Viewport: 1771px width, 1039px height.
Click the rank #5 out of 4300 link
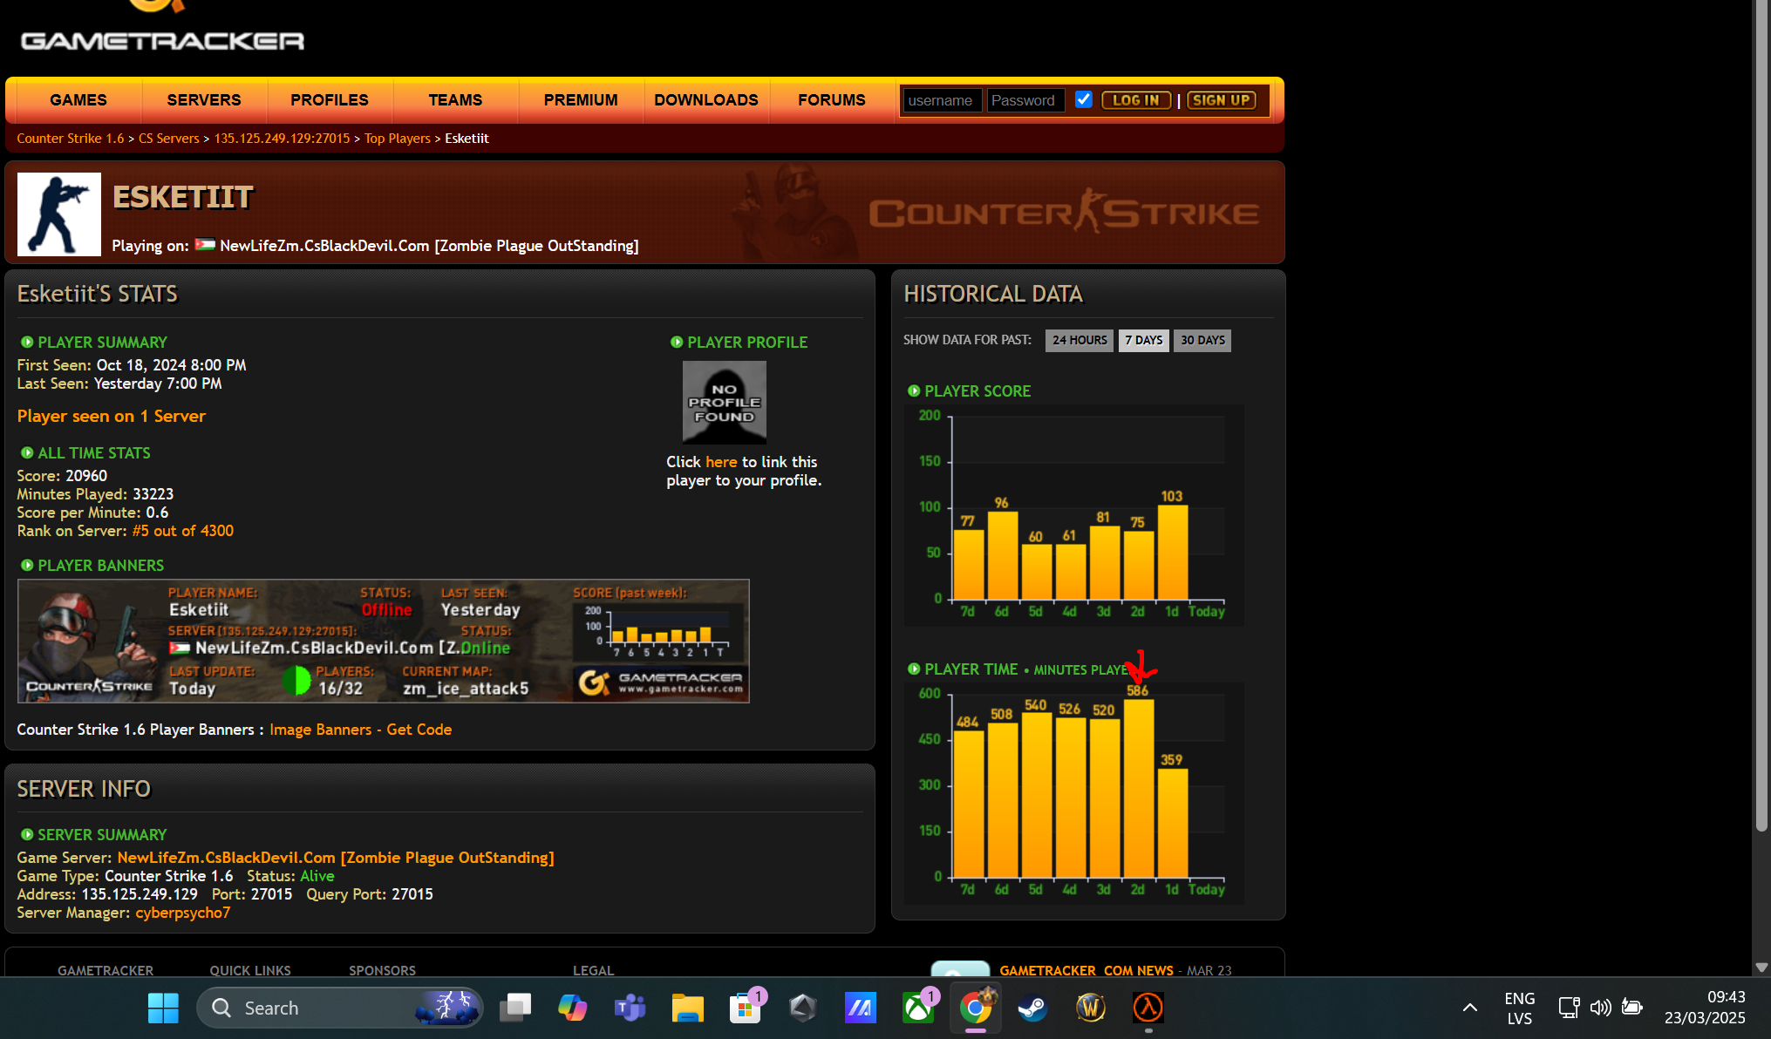click(183, 531)
